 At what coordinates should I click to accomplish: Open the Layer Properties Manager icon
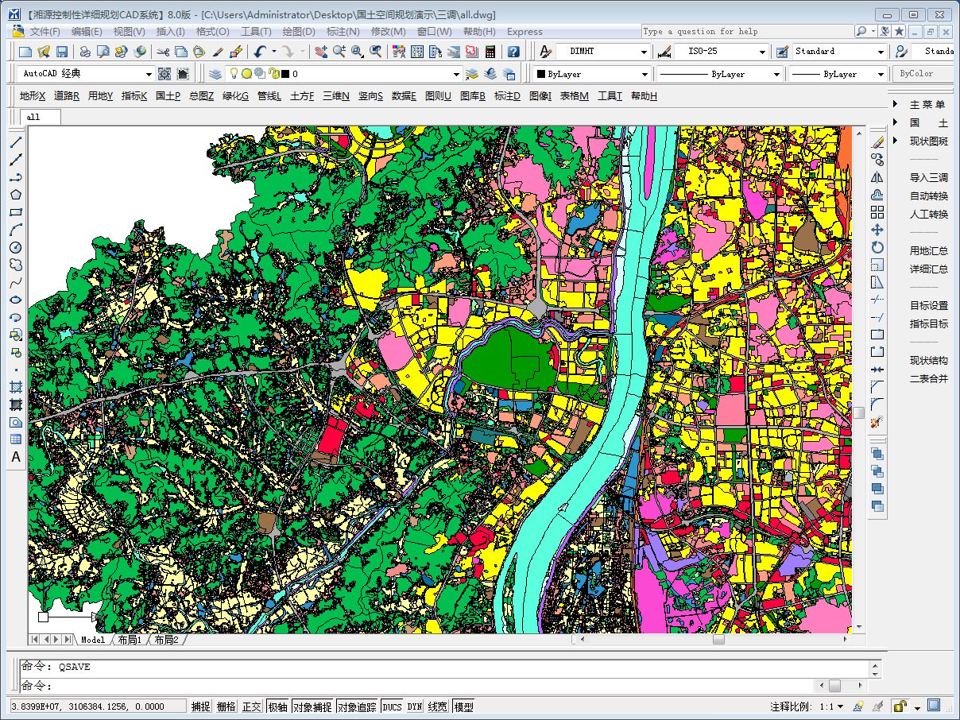tap(215, 74)
